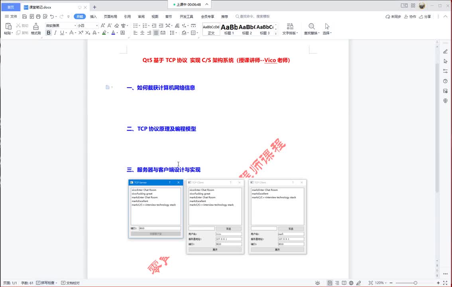Switch to the 插入 tab
452x287 pixels.
coord(93,16)
